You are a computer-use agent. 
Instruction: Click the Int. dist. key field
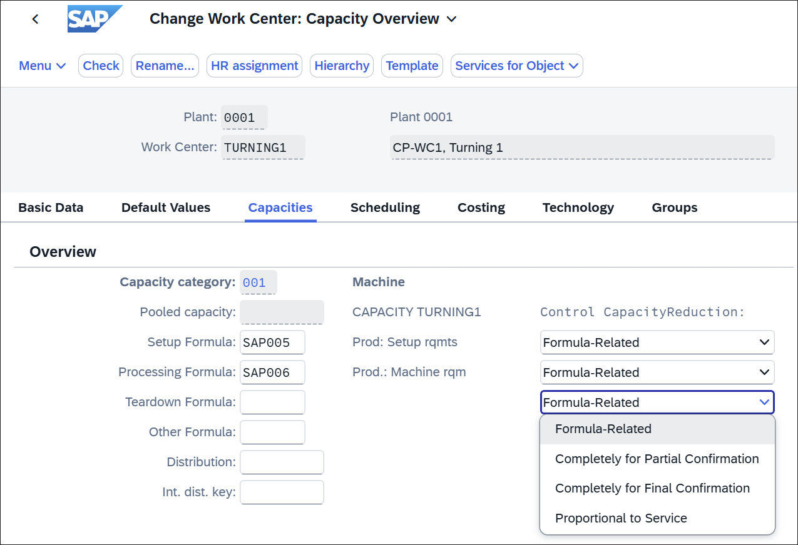pyautogui.click(x=282, y=492)
